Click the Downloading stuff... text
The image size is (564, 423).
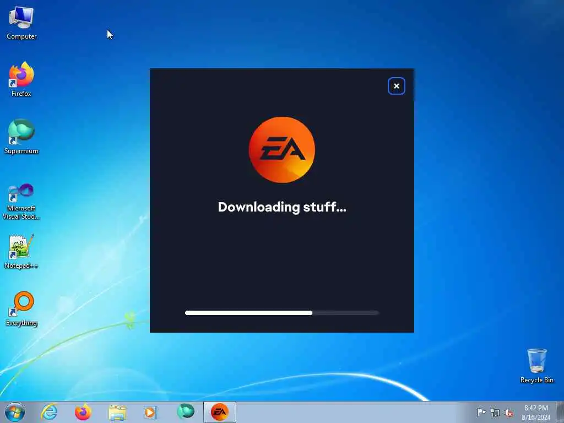[282, 207]
